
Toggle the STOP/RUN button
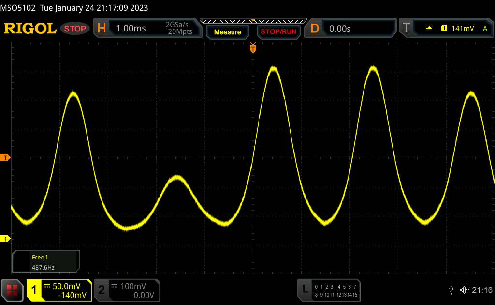278,32
